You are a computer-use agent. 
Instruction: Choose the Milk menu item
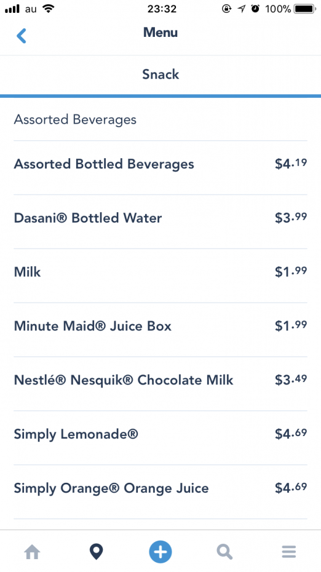click(160, 276)
